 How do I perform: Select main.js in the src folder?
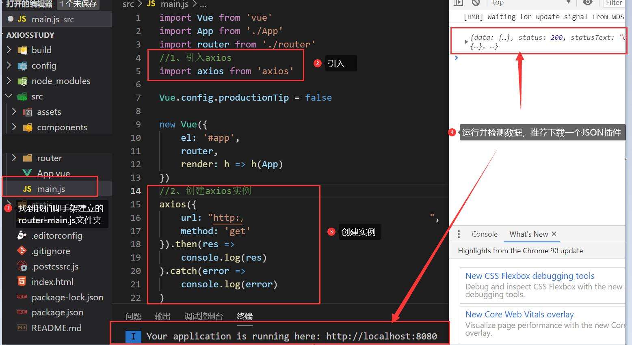click(57, 189)
